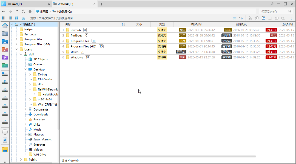296x164 pixels.
Task: Open a new tab with plus button
Action: tap(101, 4)
